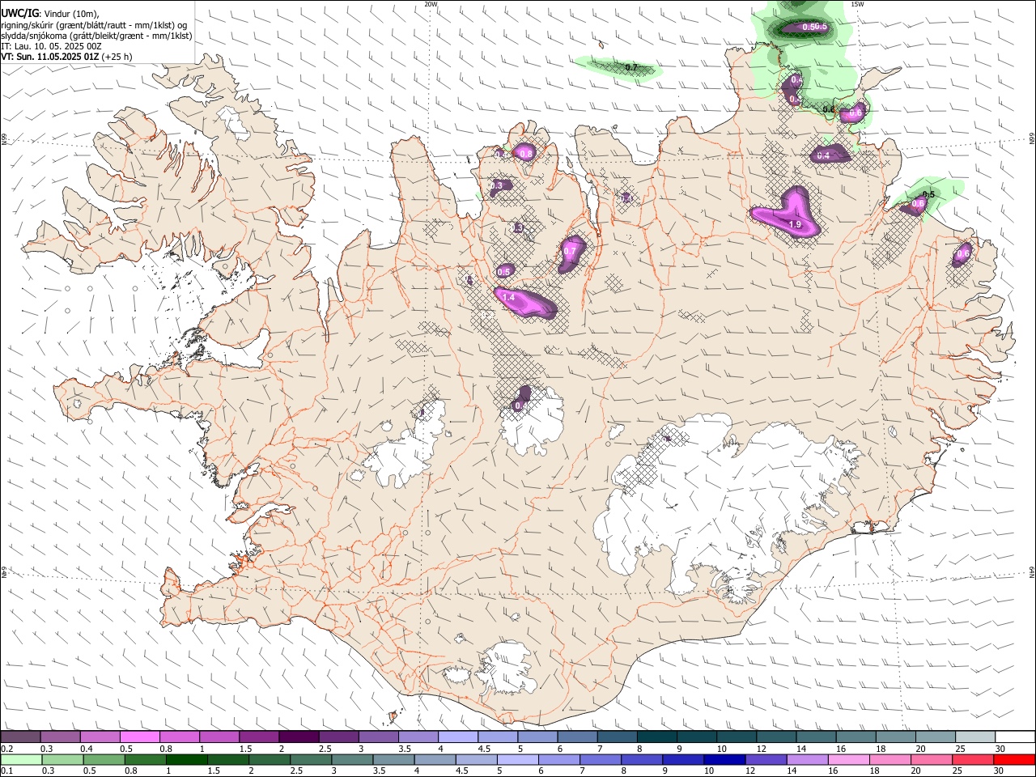This screenshot has height=777, width=1036.
Task: Click the 'UWC/IG: Vindur (10m)' title text
Action: click(49, 13)
